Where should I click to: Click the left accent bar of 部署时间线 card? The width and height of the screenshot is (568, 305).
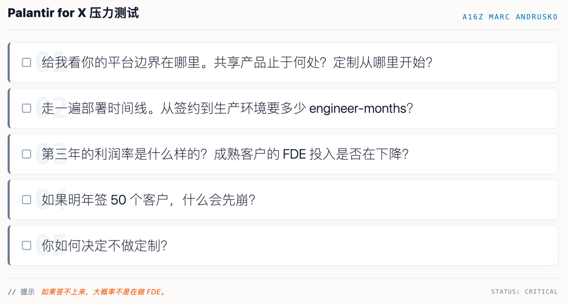pyautogui.click(x=9, y=109)
